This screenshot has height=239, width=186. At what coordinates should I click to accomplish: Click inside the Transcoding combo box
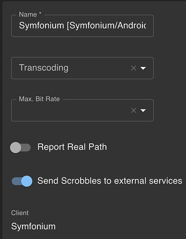click(82, 68)
